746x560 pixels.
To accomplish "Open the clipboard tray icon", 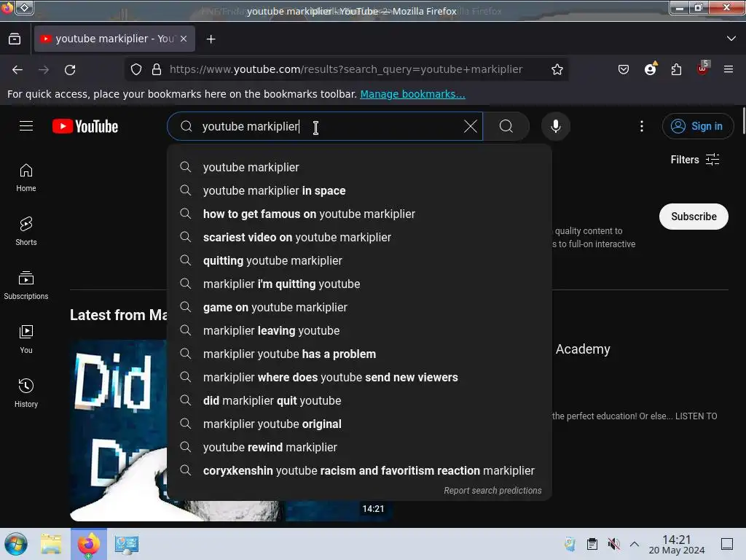I will (592, 544).
